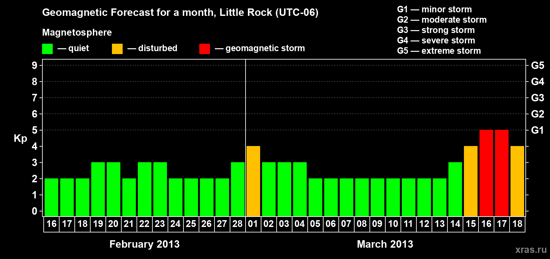Click the red geomagnetic storm legend swatch
The height and width of the screenshot is (259, 550).
coord(205,49)
